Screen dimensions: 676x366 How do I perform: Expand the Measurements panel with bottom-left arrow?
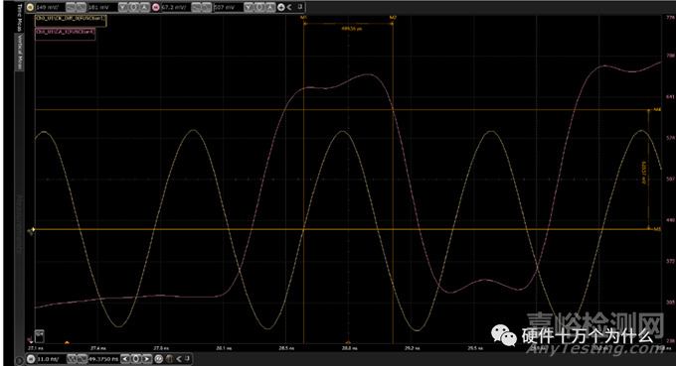point(19,360)
